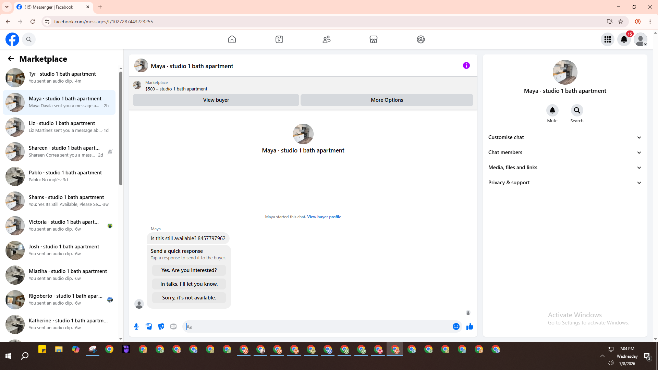The image size is (658, 370).
Task: Click the View buyer button
Action: point(216,100)
